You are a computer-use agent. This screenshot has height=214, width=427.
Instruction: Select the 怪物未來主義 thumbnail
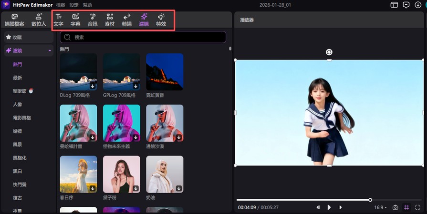click(122, 123)
